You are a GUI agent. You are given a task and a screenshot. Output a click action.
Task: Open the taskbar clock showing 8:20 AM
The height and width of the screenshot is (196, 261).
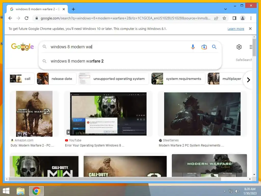coord(250,191)
